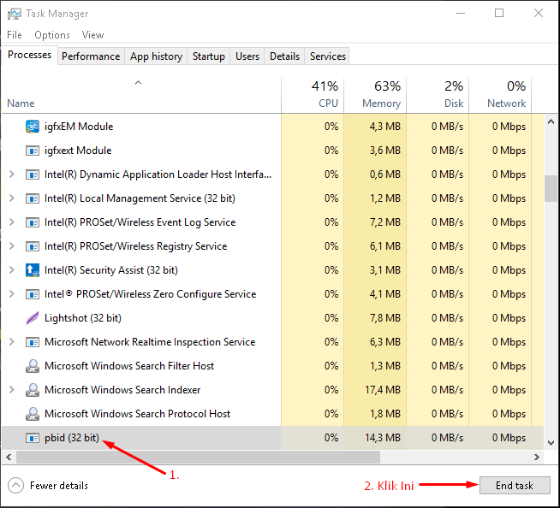Switch to the Users tab
The height and width of the screenshot is (508, 560).
point(247,56)
